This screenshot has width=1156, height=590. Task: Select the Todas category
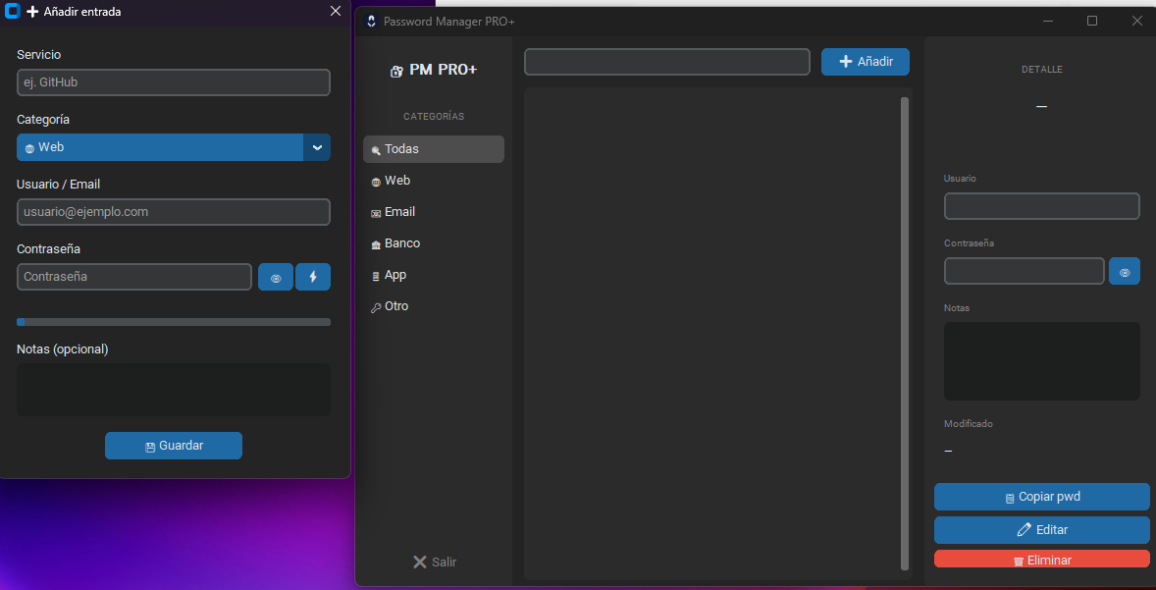(434, 149)
